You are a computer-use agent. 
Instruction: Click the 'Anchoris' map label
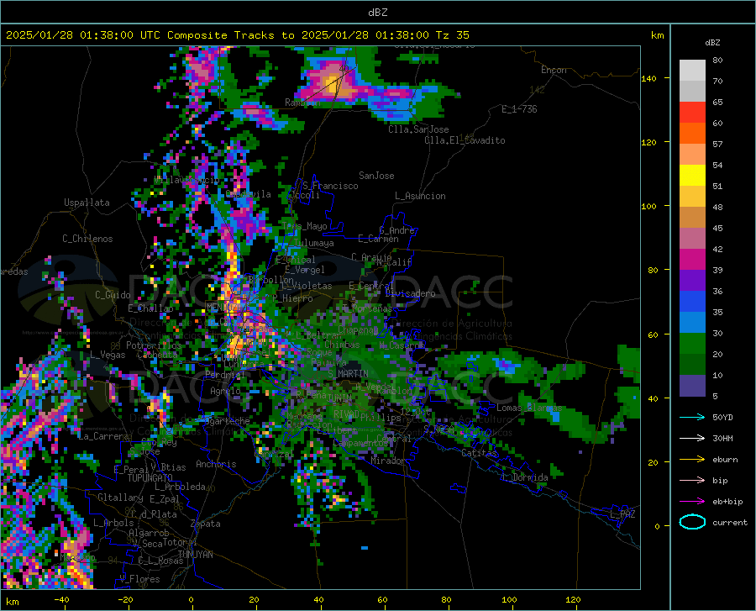216,464
